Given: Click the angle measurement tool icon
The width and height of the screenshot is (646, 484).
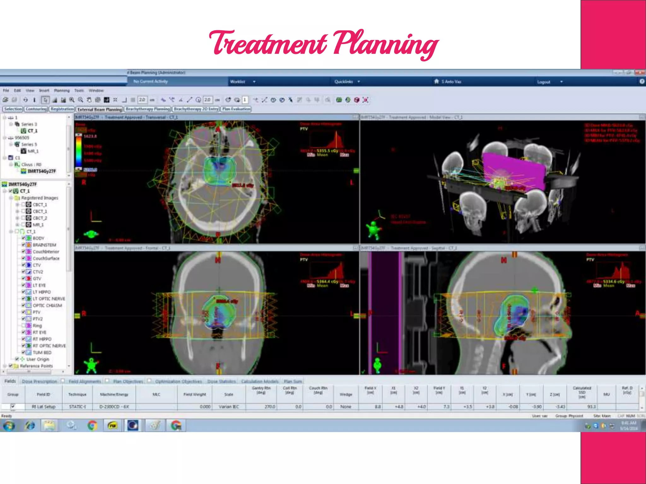Looking at the screenshot, I should pyautogui.click(x=181, y=100).
